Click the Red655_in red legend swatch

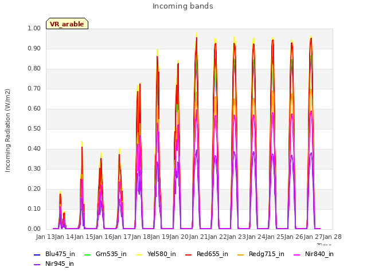pyautogui.click(x=189, y=254)
